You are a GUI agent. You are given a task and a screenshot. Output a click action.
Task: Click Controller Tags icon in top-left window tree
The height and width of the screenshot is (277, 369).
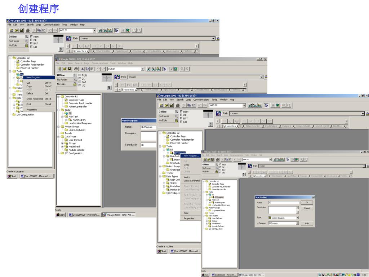pos(18,61)
